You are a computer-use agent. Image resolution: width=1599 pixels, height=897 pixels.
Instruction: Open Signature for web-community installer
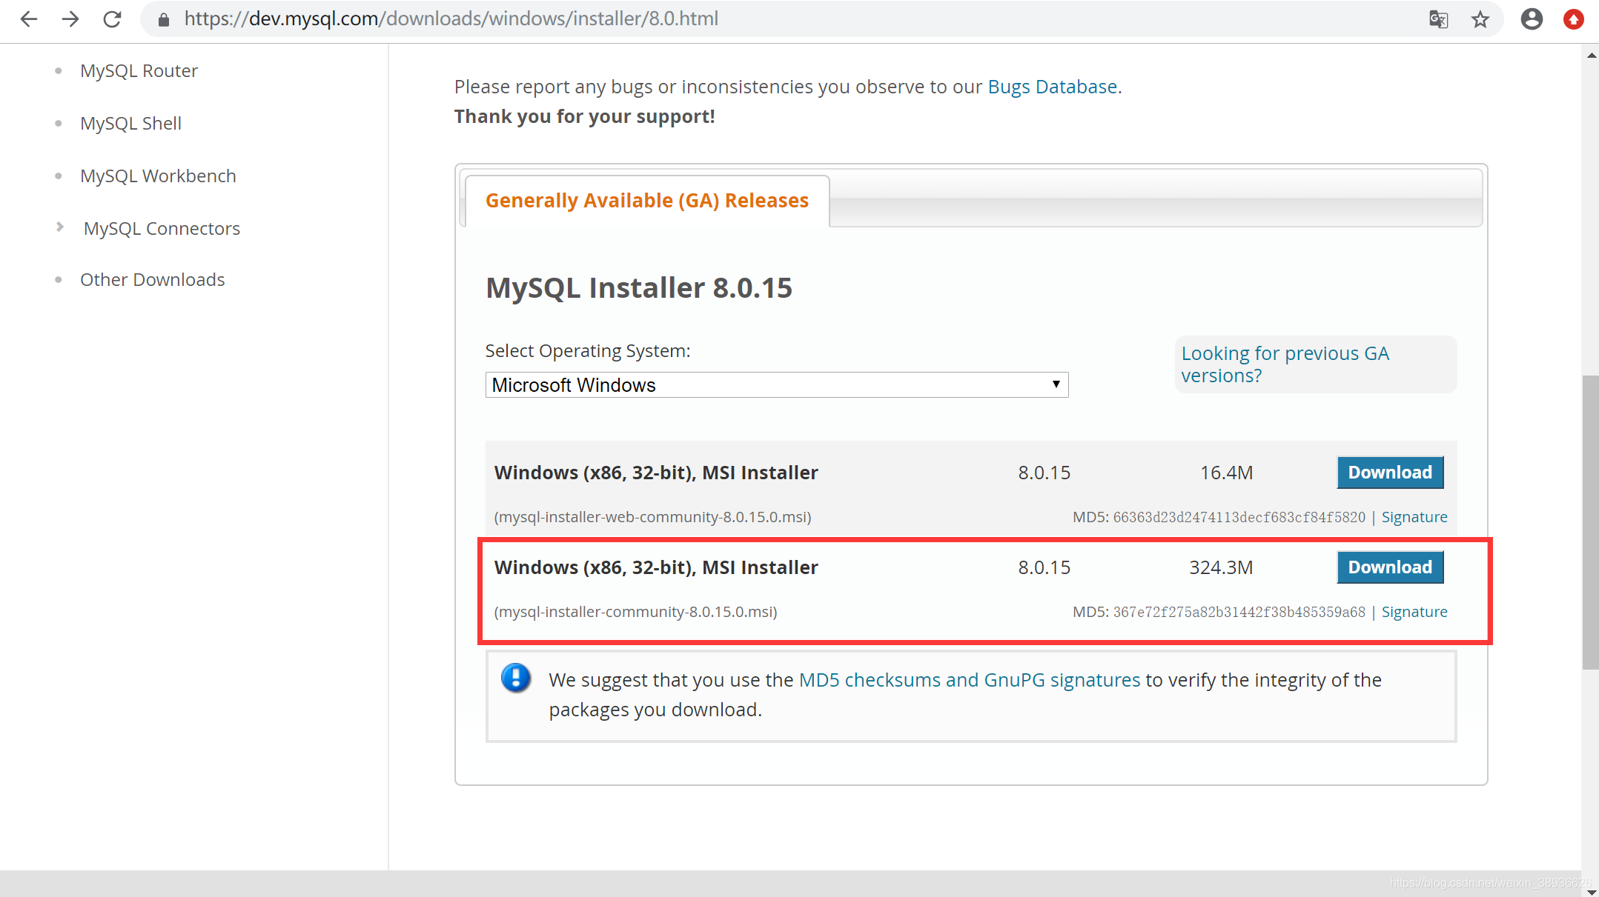click(1414, 517)
